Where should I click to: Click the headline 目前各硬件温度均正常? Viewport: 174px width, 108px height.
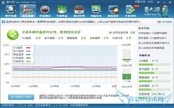[51, 32]
